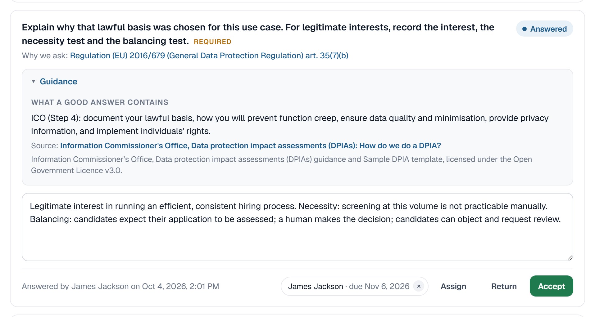
Task: Click the 'Explain why that lawful basis' question heading
Action: (x=258, y=34)
